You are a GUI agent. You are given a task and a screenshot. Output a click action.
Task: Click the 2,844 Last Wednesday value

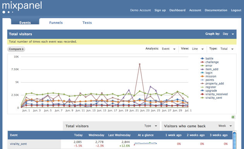point(125,142)
